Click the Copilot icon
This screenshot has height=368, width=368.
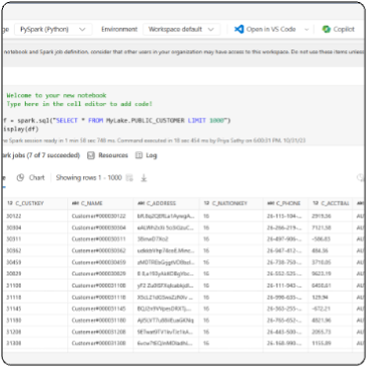326,29
